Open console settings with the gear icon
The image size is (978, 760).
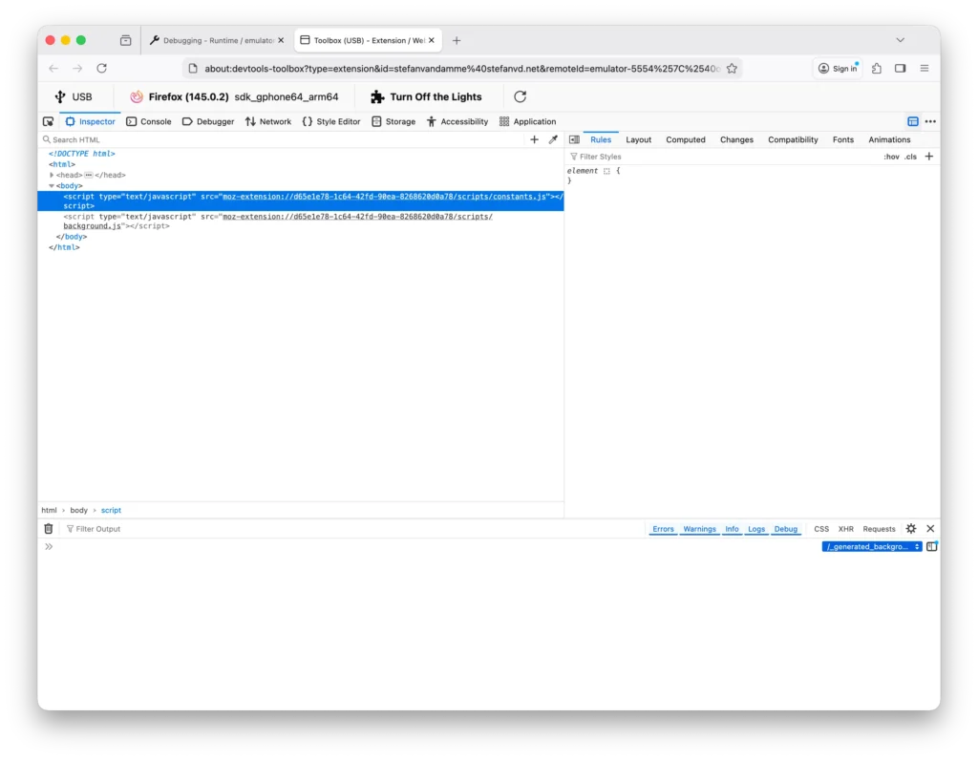[910, 528]
